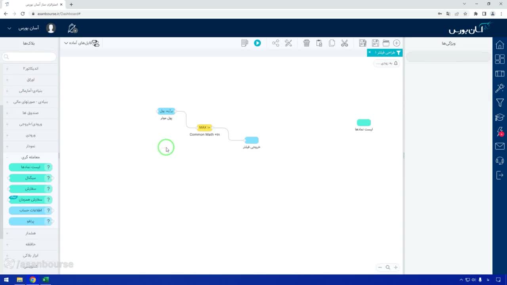507x285 pixels.
Task: Click the MAX Common Math node on canvas
Action: [x=204, y=127]
